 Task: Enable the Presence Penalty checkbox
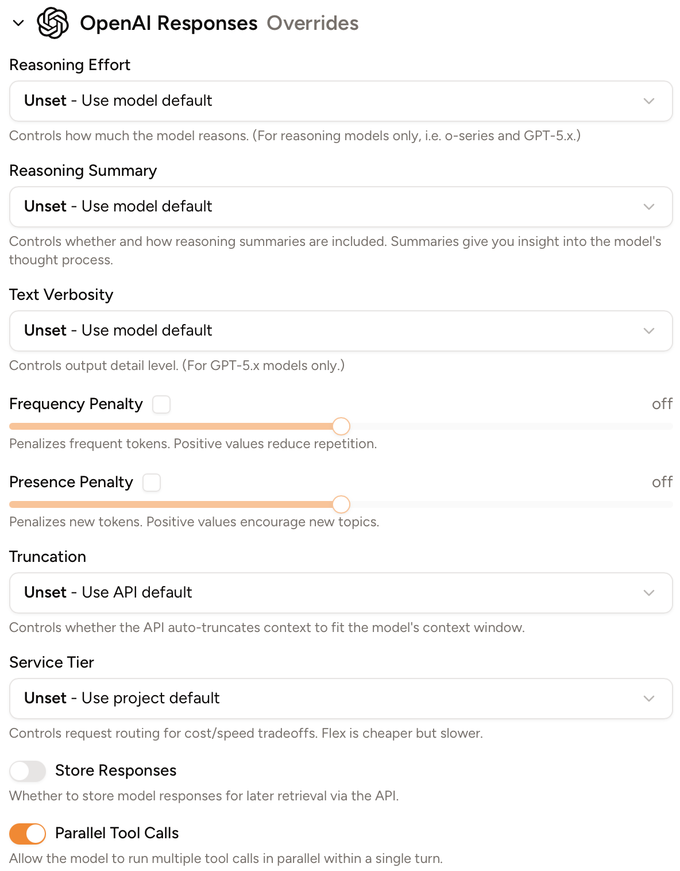tap(152, 483)
